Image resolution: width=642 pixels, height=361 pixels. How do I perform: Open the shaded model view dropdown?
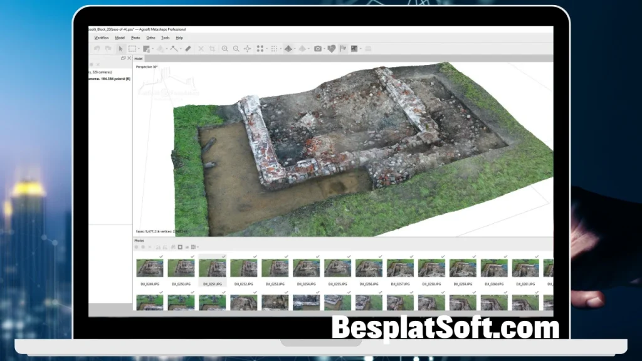pyautogui.click(x=293, y=48)
